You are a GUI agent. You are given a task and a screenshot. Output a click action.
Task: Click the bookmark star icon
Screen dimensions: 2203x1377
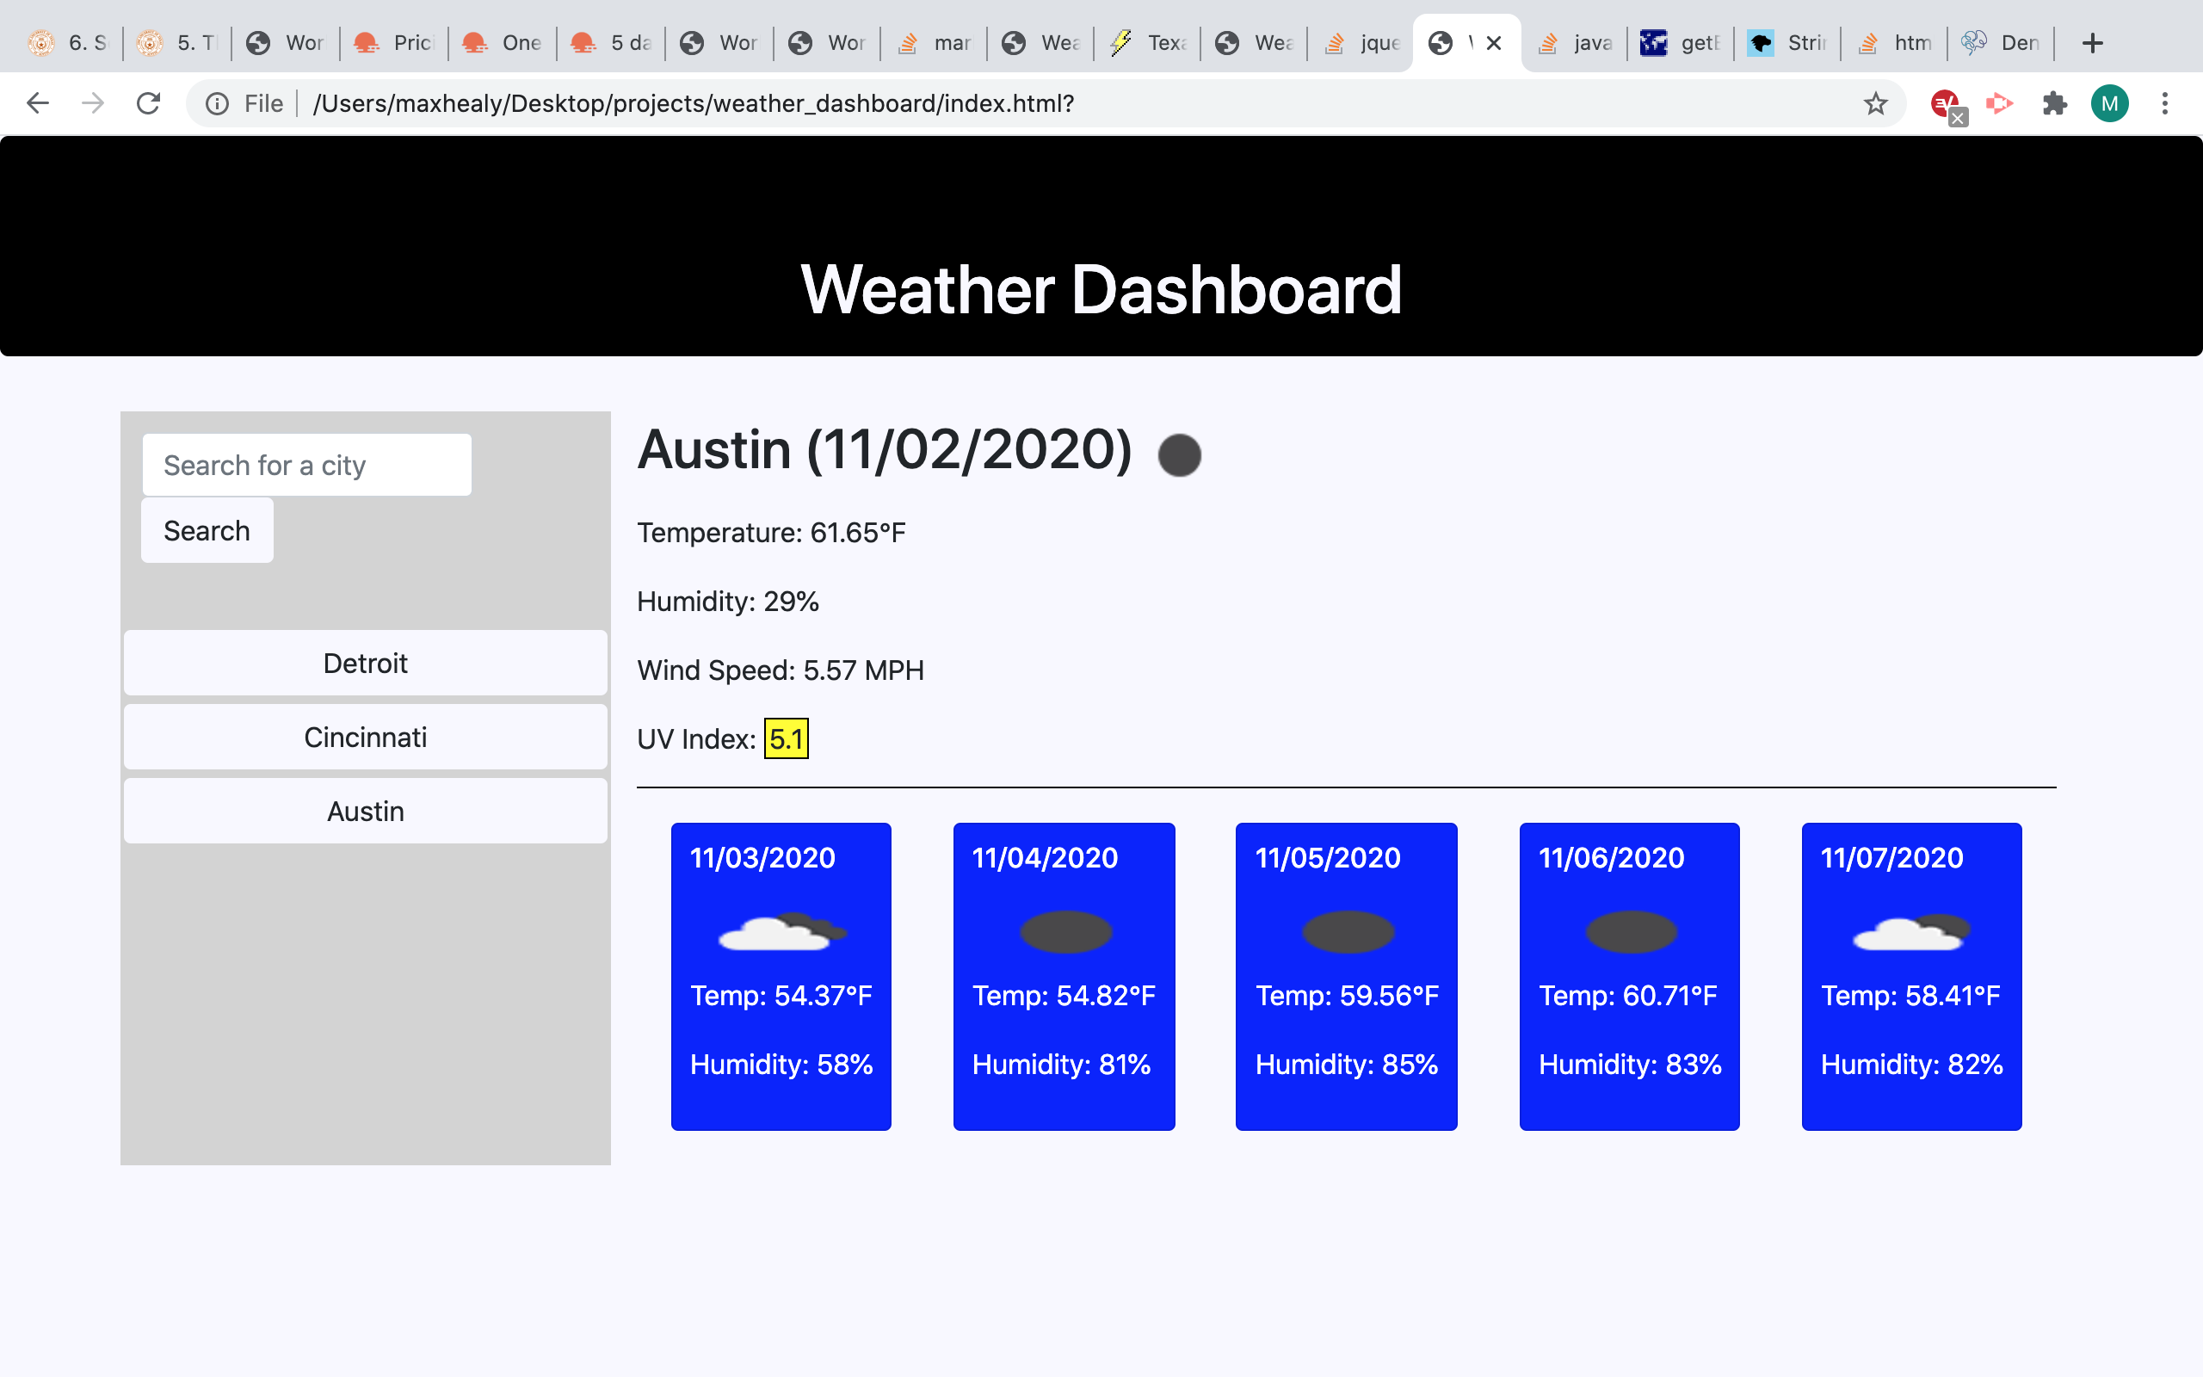pyautogui.click(x=1874, y=103)
